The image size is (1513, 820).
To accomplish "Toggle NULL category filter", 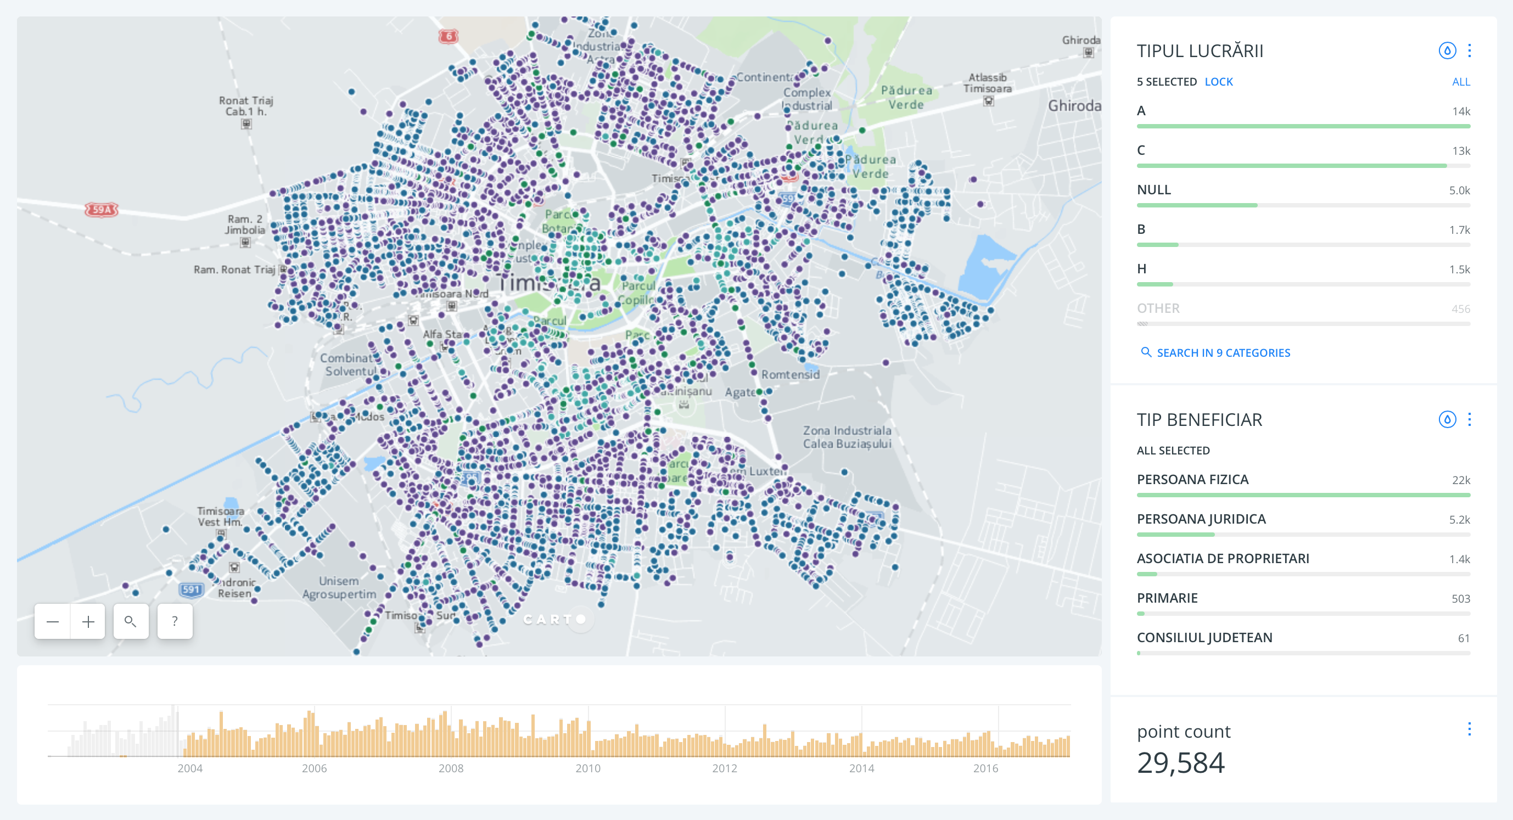I will [x=1153, y=190].
